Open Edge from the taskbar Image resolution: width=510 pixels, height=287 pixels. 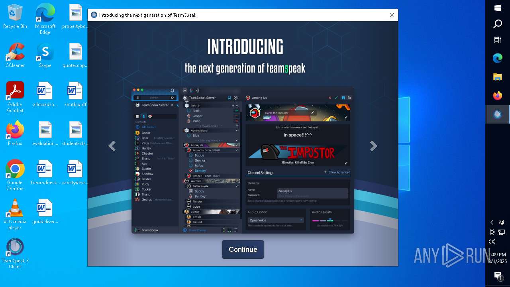pyautogui.click(x=498, y=59)
